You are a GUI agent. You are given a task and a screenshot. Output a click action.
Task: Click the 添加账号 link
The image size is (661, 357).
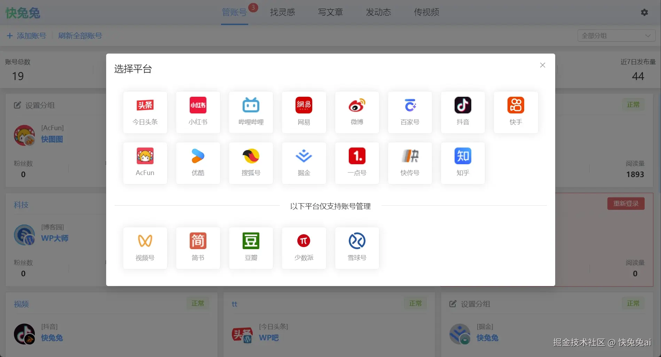[26, 35]
